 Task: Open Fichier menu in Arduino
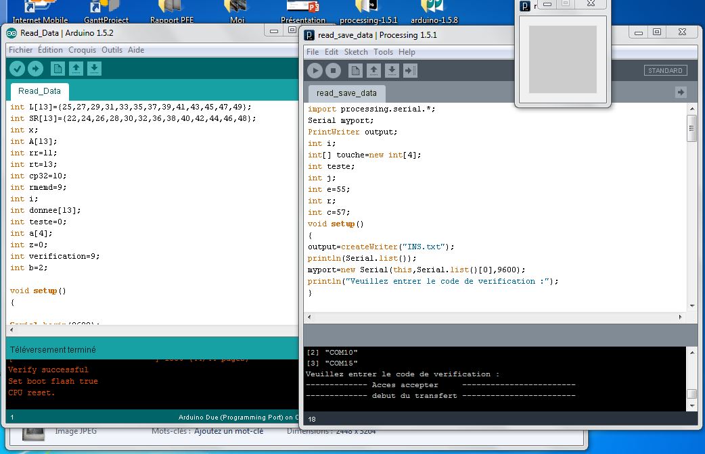21,50
